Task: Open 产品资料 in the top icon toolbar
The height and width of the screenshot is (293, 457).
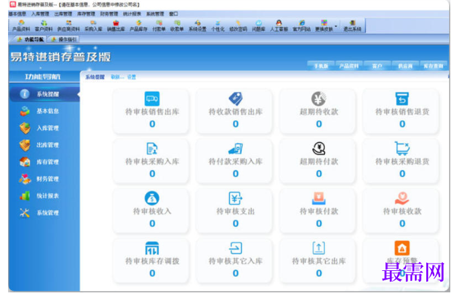Action: pos(21,26)
